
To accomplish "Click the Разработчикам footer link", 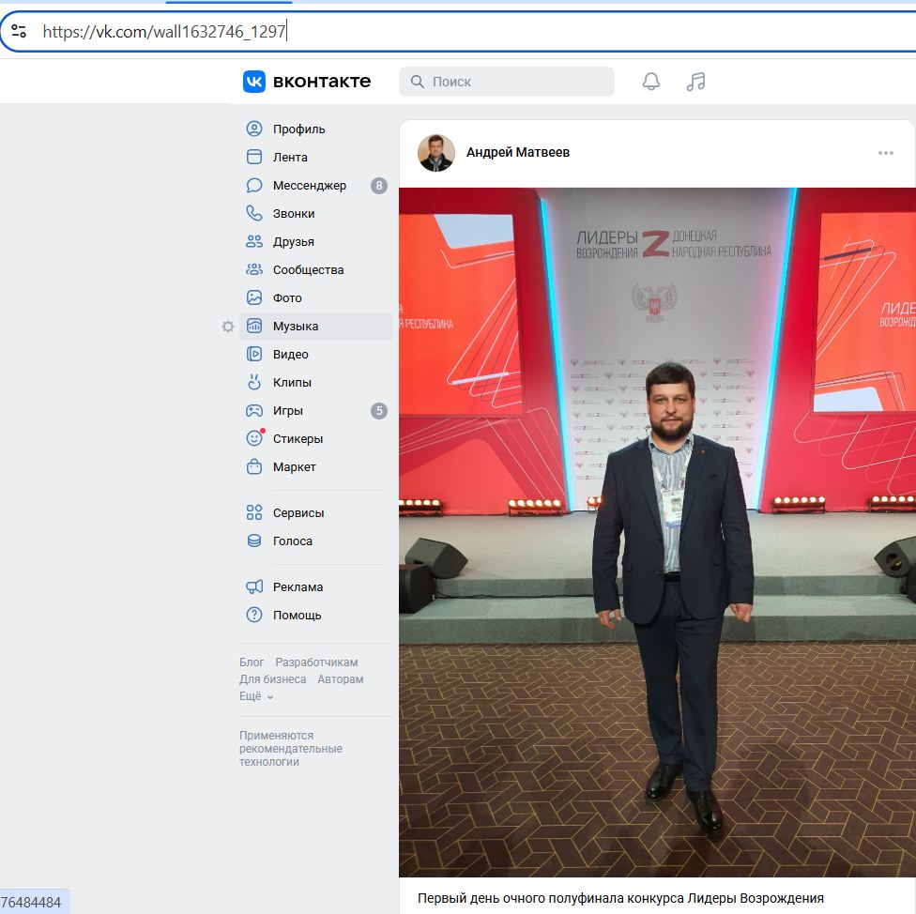I will click(316, 663).
